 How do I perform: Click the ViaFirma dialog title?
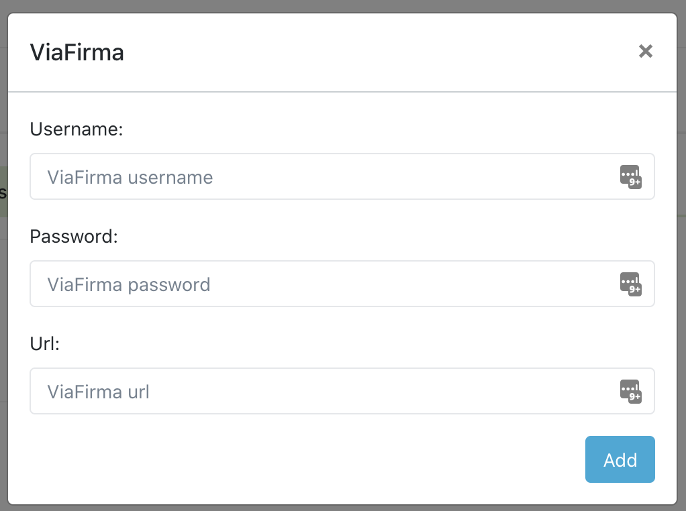[x=77, y=52]
